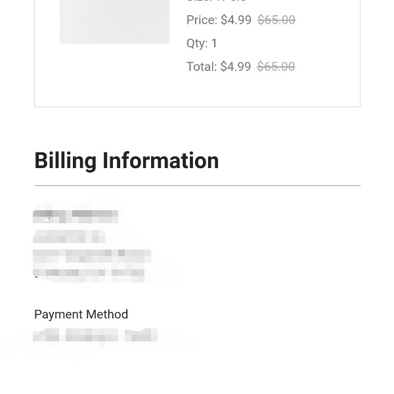Click the Qty: 1 line
The height and width of the screenshot is (394, 394).
pos(202,43)
